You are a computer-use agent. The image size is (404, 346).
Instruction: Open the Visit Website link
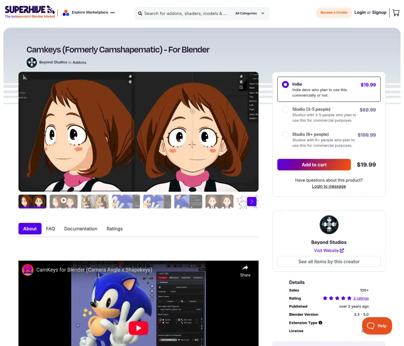click(329, 250)
